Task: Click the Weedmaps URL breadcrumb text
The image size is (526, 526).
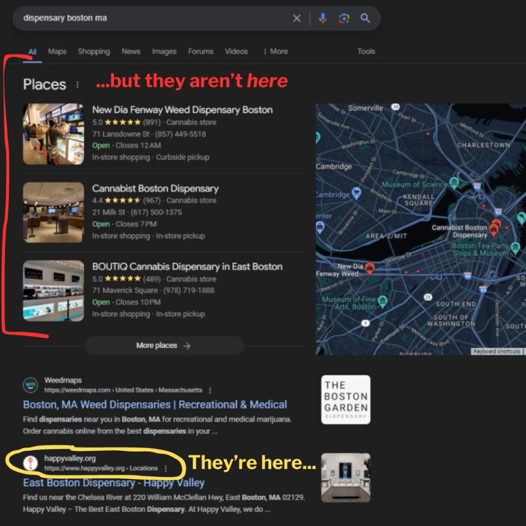Action: coord(123,390)
